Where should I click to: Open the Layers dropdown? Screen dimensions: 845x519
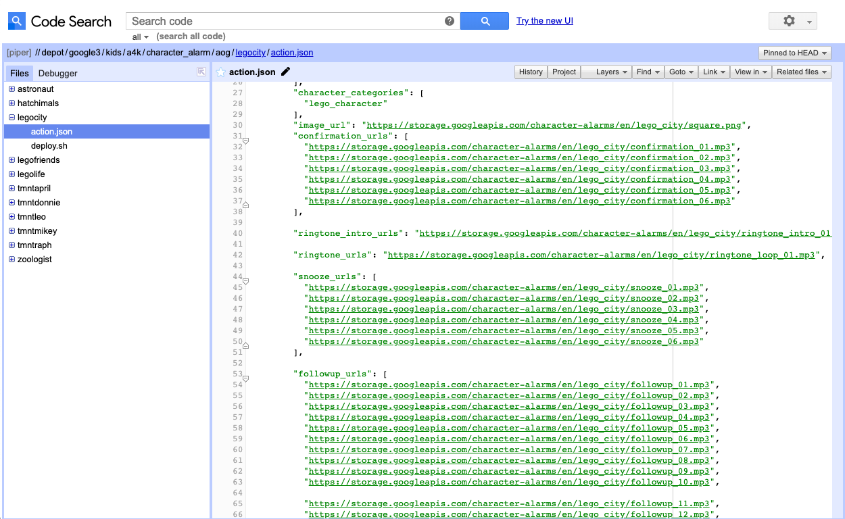606,72
